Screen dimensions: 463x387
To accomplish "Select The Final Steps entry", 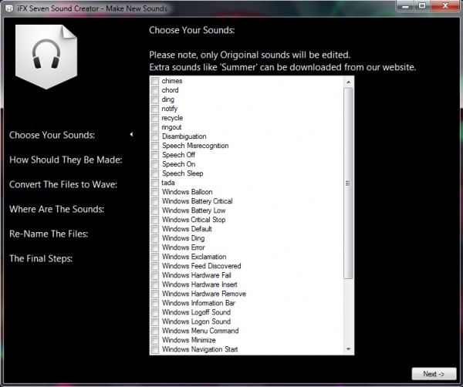I will 41,258.
